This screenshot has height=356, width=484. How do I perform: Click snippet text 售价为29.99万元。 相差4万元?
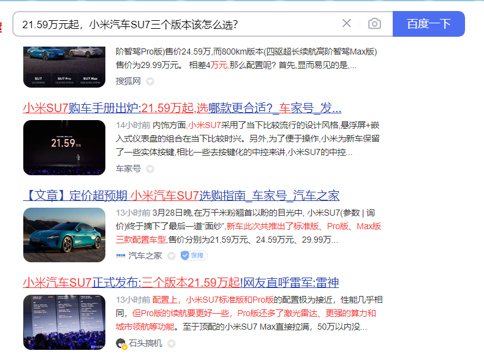point(172,65)
